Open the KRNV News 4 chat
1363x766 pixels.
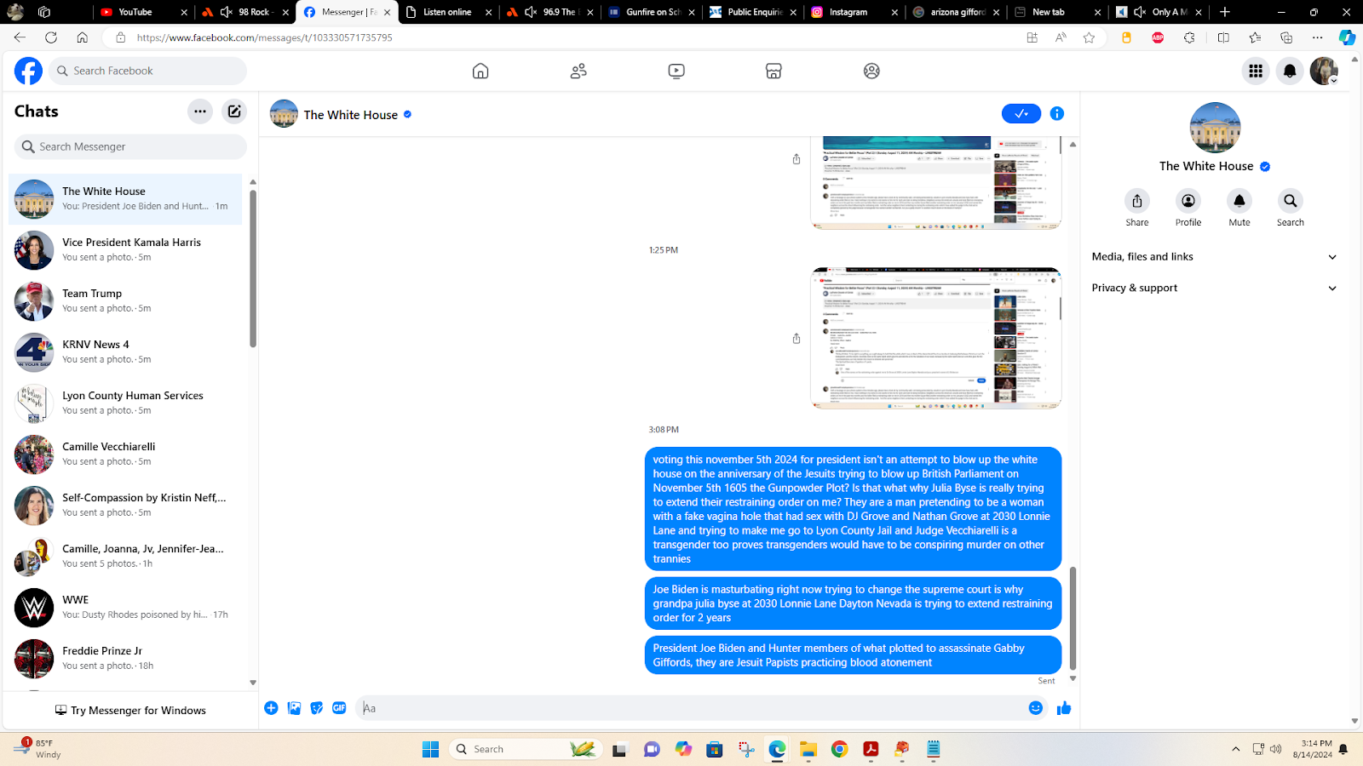click(125, 352)
